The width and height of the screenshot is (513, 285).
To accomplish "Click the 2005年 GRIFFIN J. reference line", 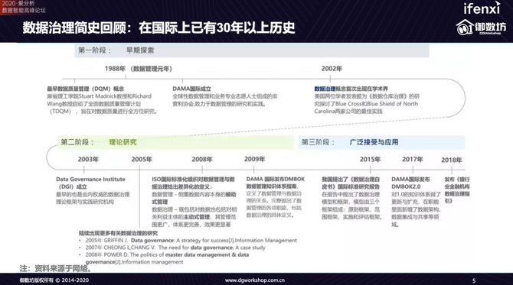I will pyautogui.click(x=191, y=241).
